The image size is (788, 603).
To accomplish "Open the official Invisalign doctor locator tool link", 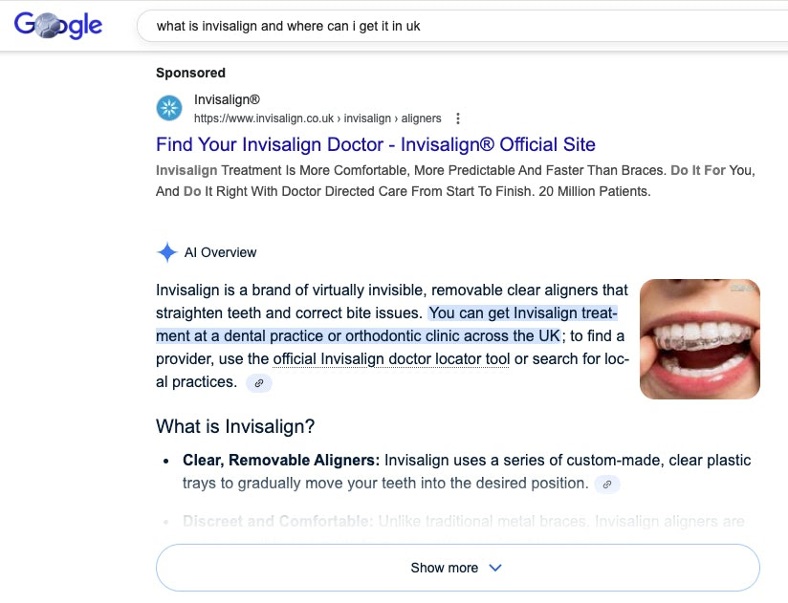I will click(391, 359).
